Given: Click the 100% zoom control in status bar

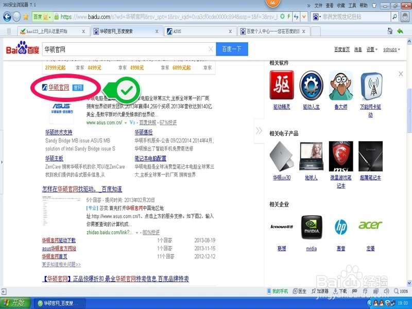Looking at the screenshot, I should 401,291.
